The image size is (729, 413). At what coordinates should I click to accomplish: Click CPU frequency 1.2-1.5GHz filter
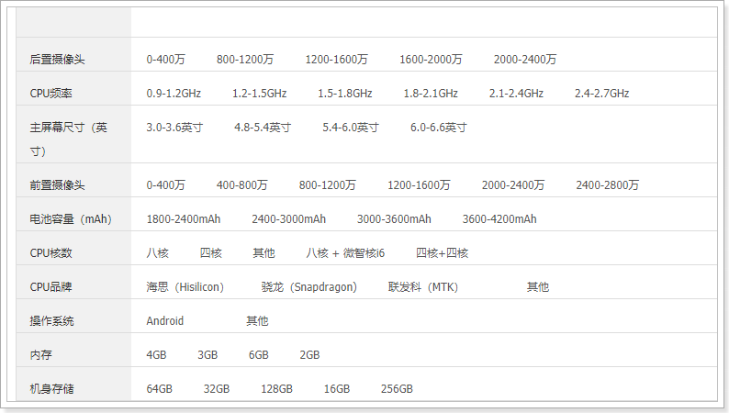pyautogui.click(x=259, y=94)
